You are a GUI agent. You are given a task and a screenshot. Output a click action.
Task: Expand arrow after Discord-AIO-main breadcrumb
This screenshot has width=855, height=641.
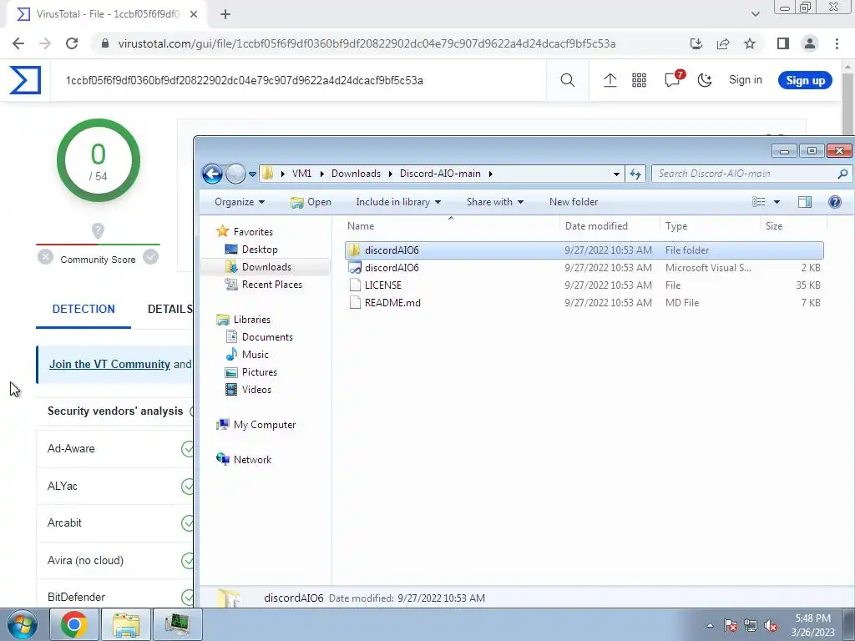click(x=490, y=174)
